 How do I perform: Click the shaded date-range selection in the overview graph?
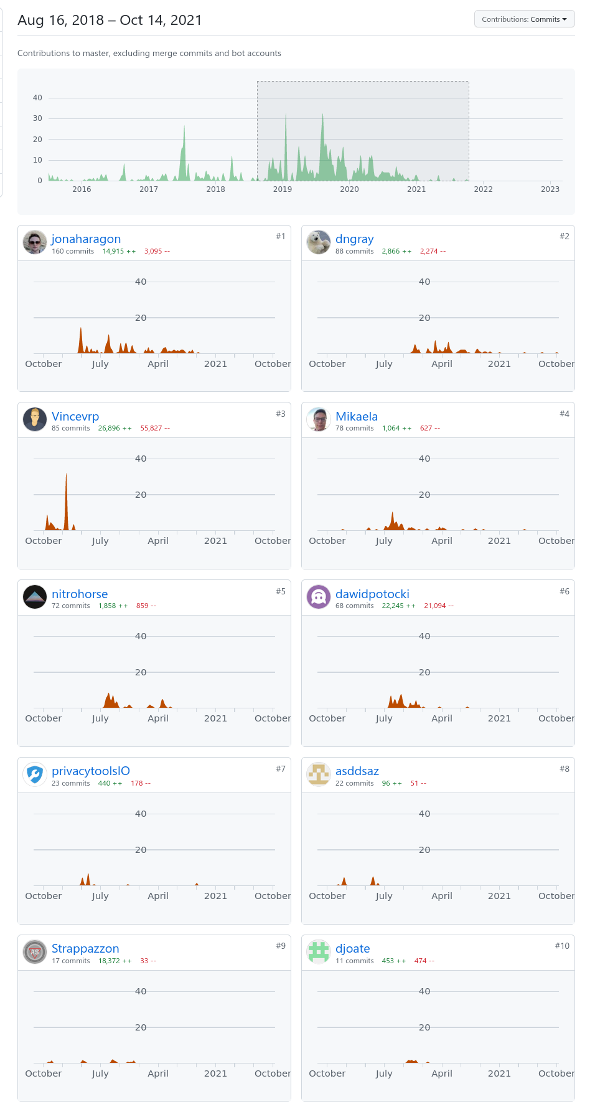(363, 131)
